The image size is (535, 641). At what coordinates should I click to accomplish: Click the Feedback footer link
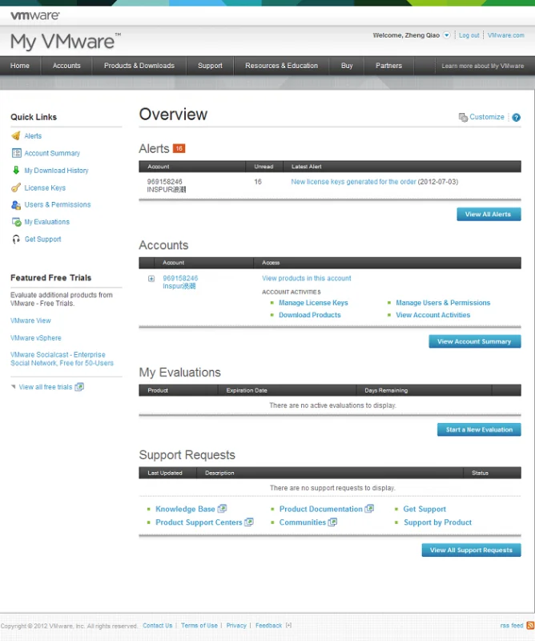(x=268, y=626)
